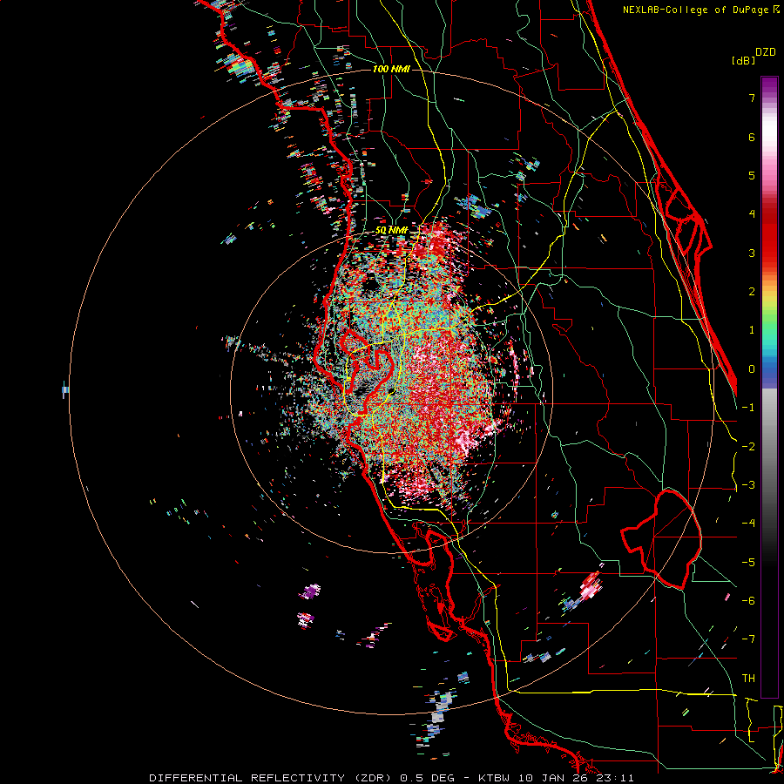
Task: Click the purple top segment of the color bar
Action: coord(769,86)
